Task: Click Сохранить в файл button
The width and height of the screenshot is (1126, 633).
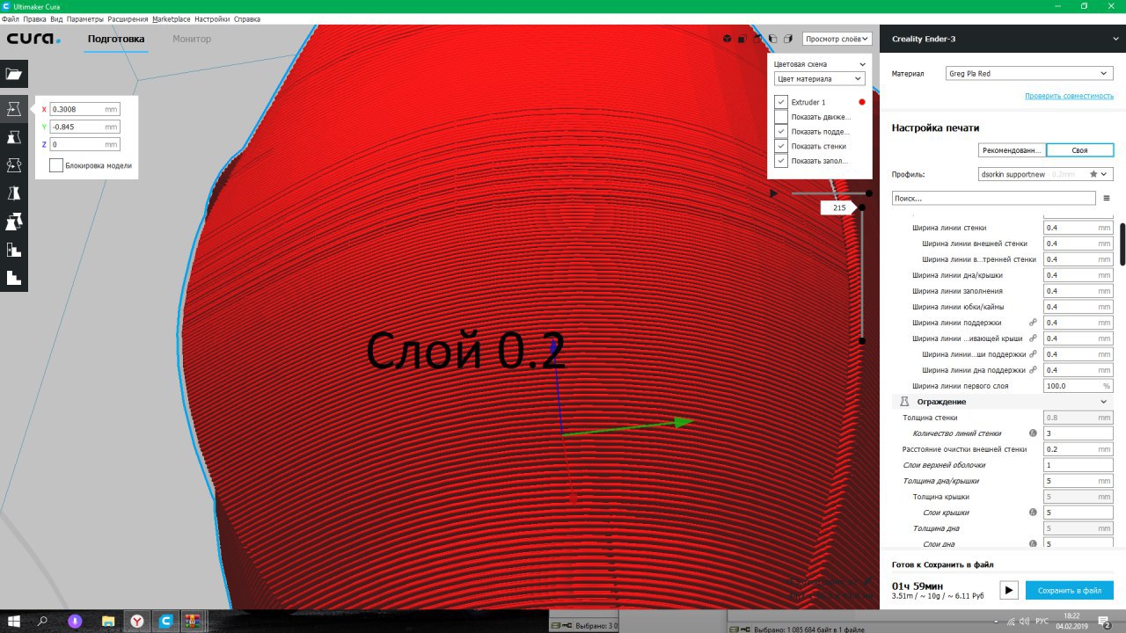Action: pyautogui.click(x=1069, y=591)
